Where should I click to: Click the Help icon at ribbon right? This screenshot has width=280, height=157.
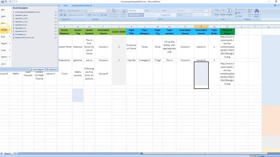coord(275,6)
